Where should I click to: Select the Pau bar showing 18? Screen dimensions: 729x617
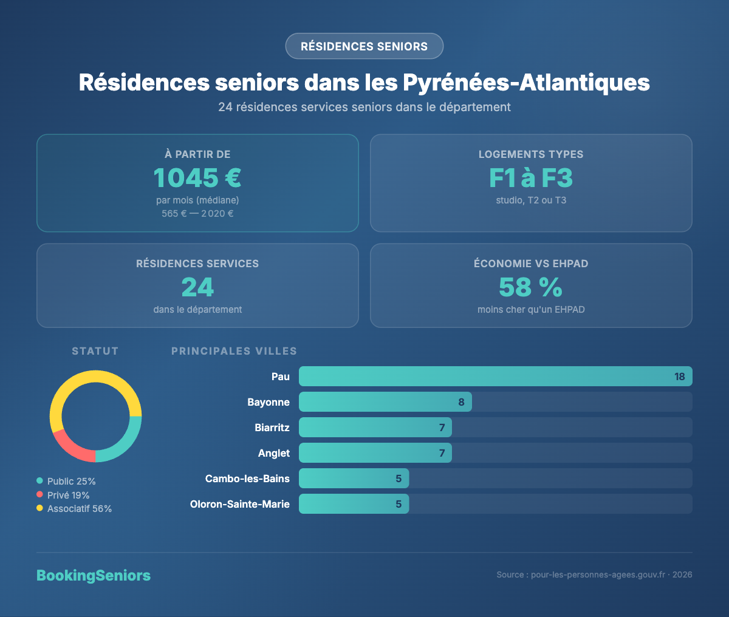point(495,376)
